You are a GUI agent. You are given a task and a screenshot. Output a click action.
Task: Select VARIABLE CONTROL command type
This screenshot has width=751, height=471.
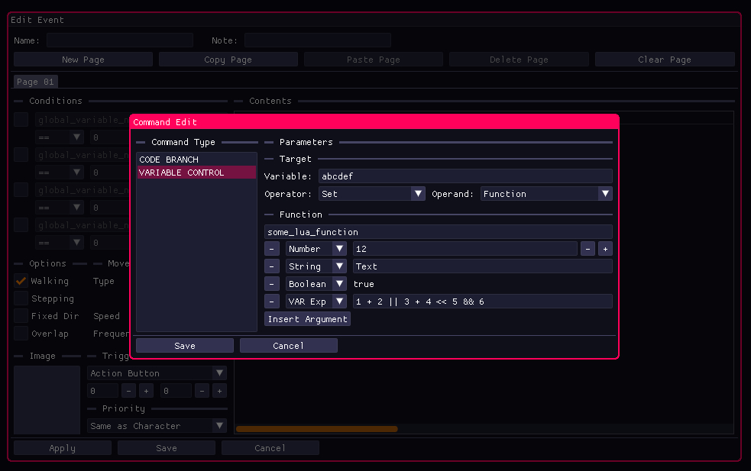196,173
